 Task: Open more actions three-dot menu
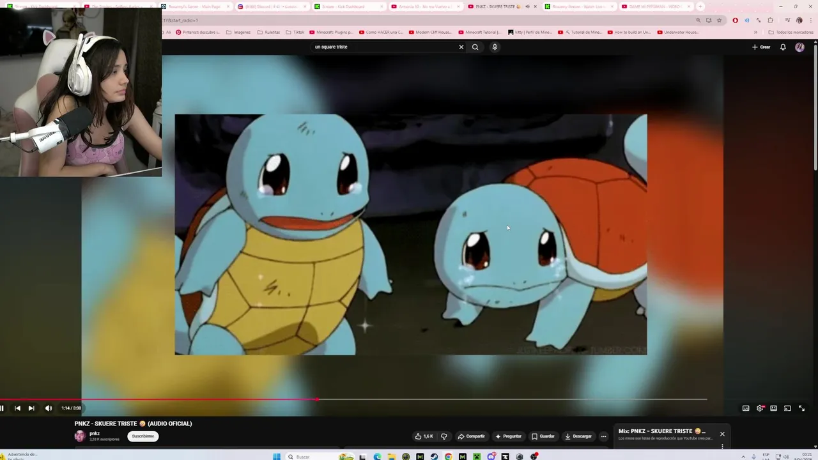pos(603,436)
